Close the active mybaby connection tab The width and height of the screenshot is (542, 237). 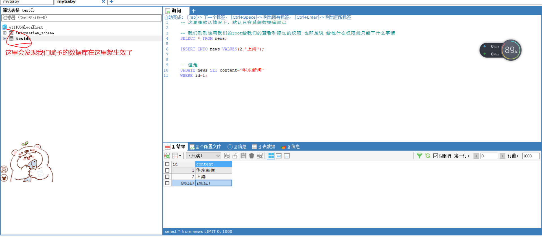[103, 2]
